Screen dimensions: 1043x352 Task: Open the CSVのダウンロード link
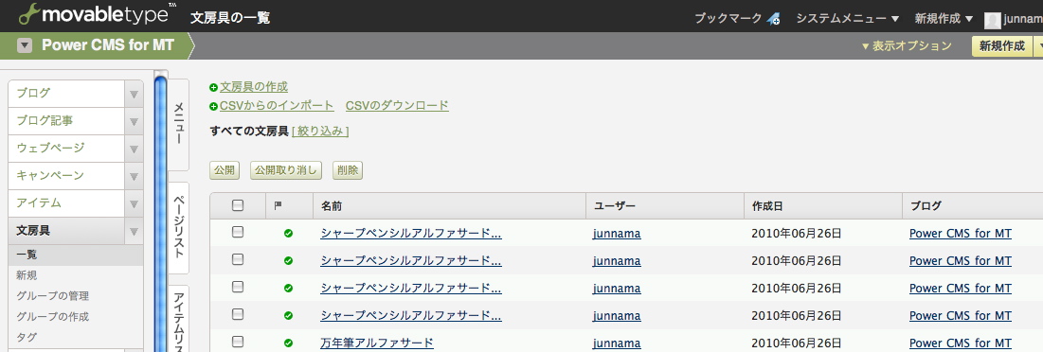pos(397,106)
